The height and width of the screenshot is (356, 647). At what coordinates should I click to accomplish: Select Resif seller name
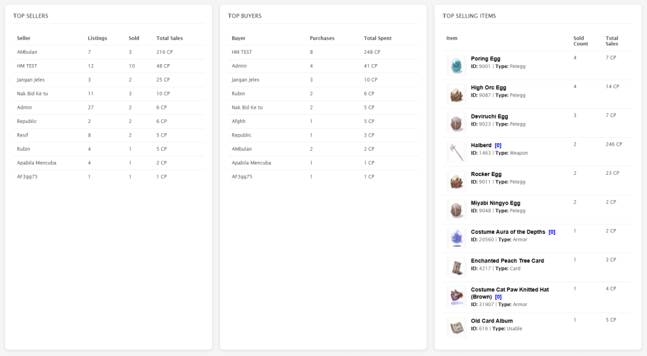pyautogui.click(x=23, y=135)
